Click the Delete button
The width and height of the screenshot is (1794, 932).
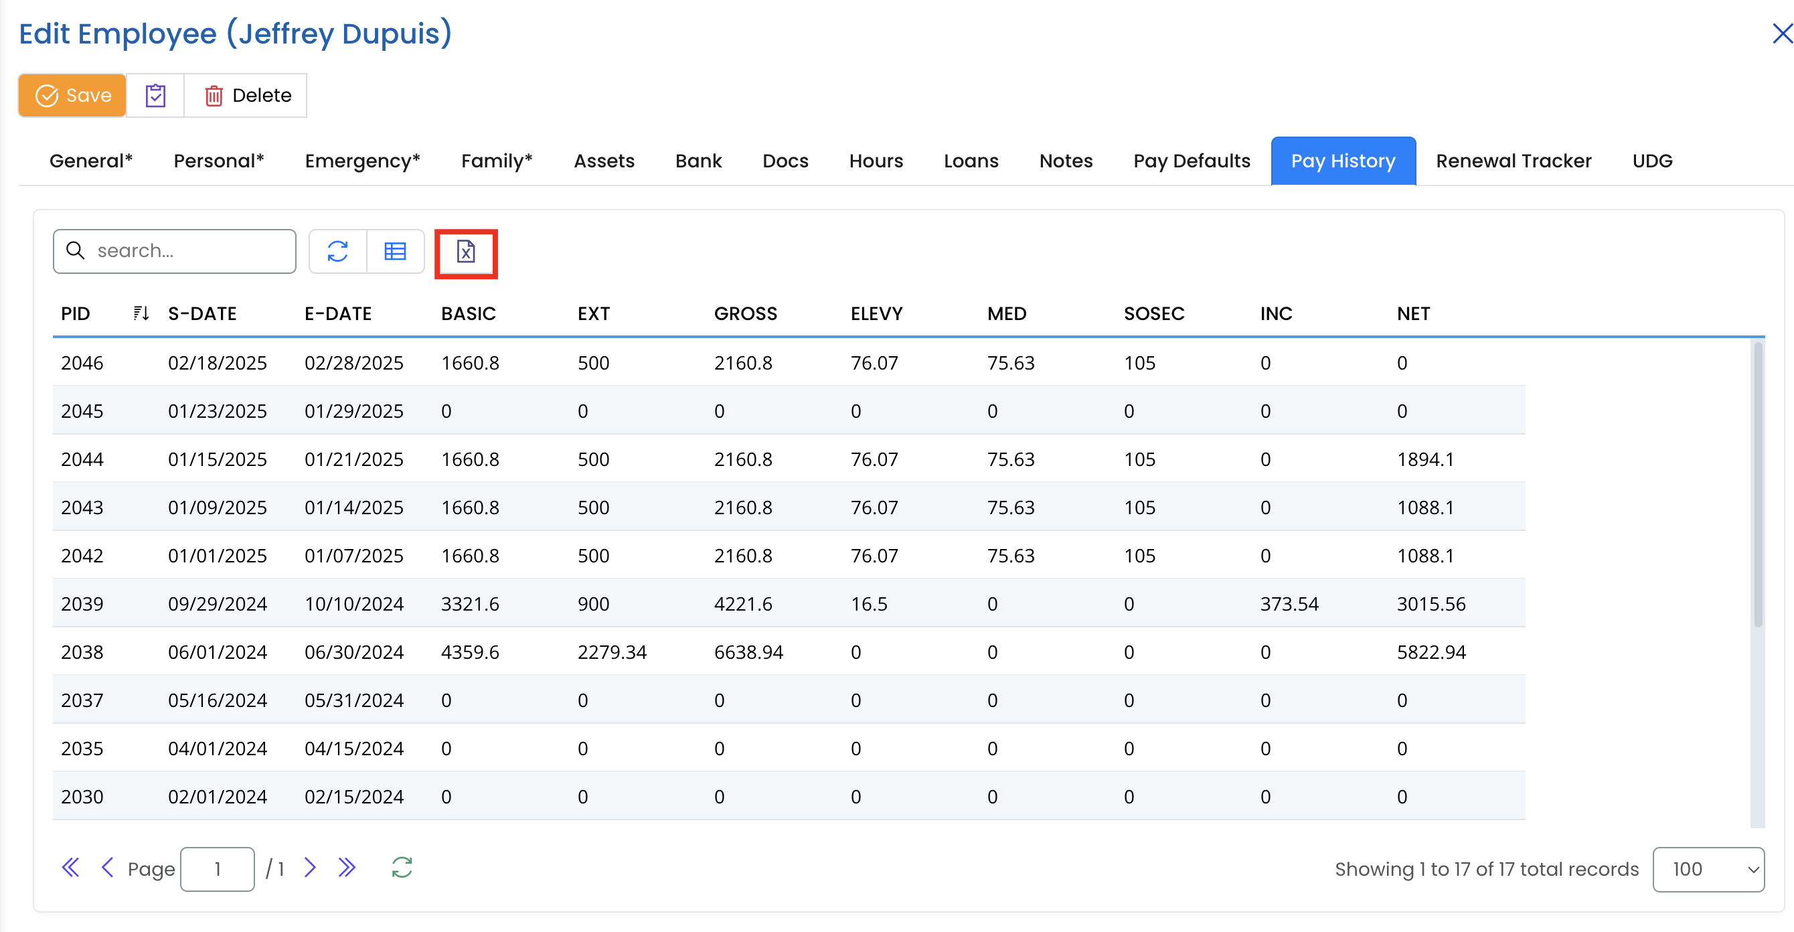pos(246,96)
